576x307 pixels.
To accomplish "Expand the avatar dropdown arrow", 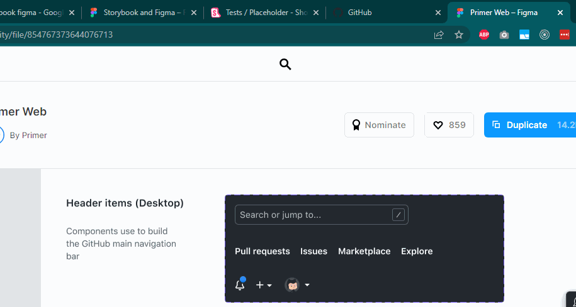I will 307,285.
